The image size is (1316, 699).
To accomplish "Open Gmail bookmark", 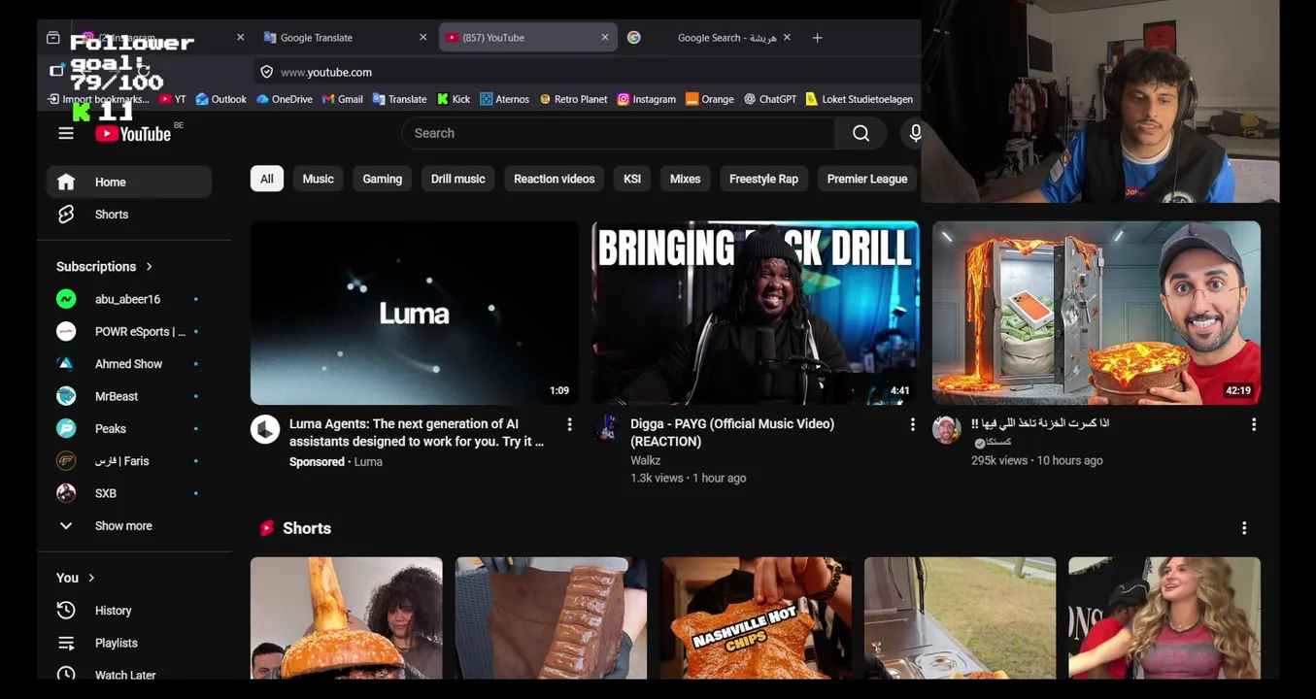I will tap(343, 99).
